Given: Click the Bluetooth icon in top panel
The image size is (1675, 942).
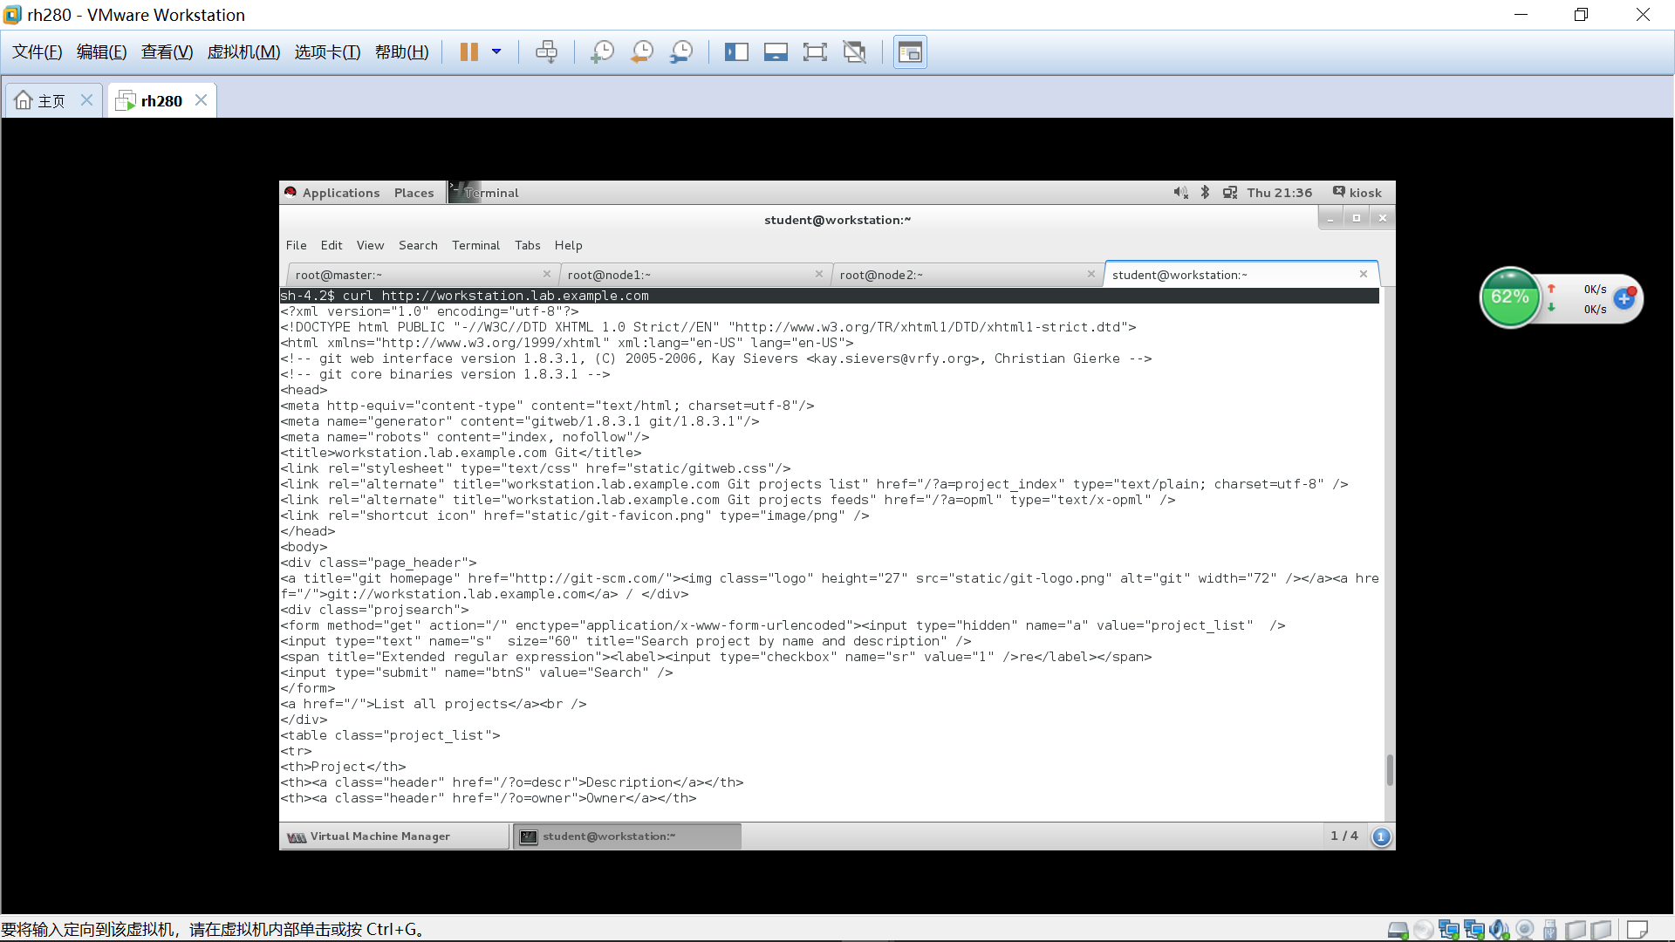Looking at the screenshot, I should coord(1205,193).
